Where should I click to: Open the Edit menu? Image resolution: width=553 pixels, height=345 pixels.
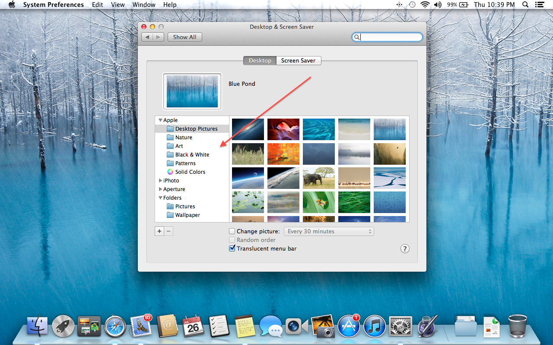[x=98, y=5]
